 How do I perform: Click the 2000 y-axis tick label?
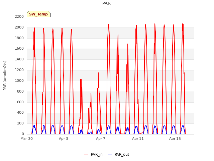(19, 28)
